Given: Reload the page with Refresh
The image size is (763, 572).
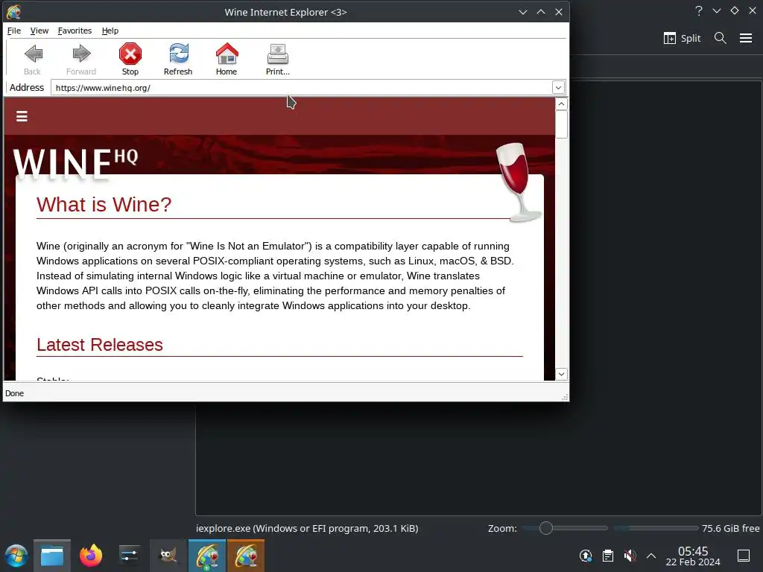Looking at the screenshot, I should click(178, 60).
